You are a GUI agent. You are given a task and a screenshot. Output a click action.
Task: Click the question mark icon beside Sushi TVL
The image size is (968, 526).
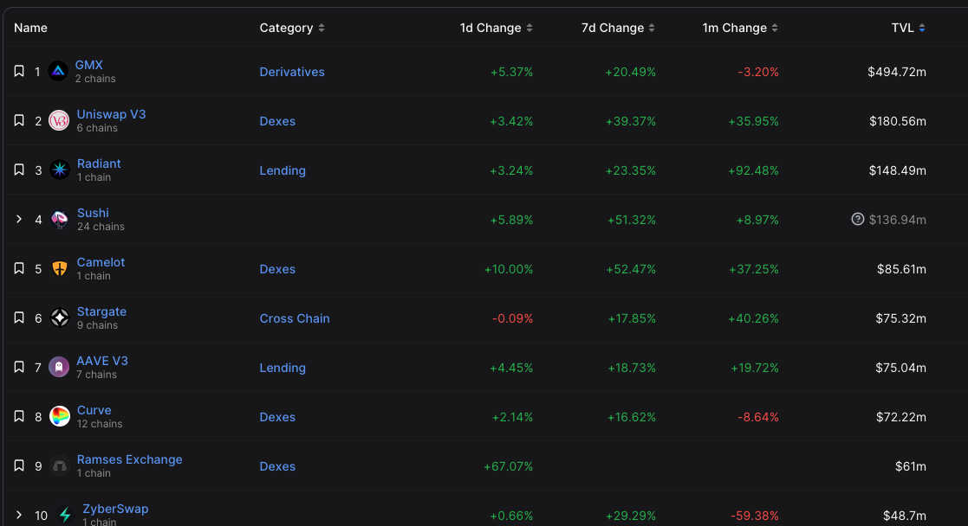pos(857,219)
